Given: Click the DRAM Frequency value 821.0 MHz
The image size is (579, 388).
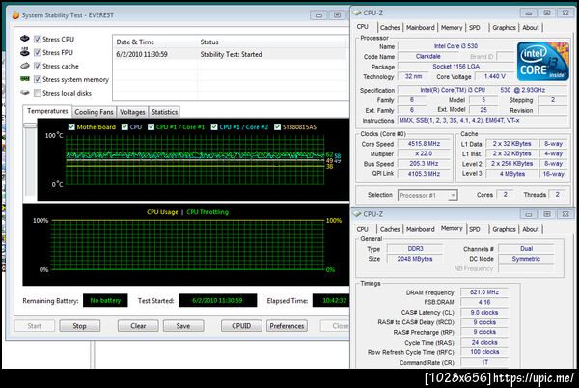Looking at the screenshot, I should pos(484,292).
